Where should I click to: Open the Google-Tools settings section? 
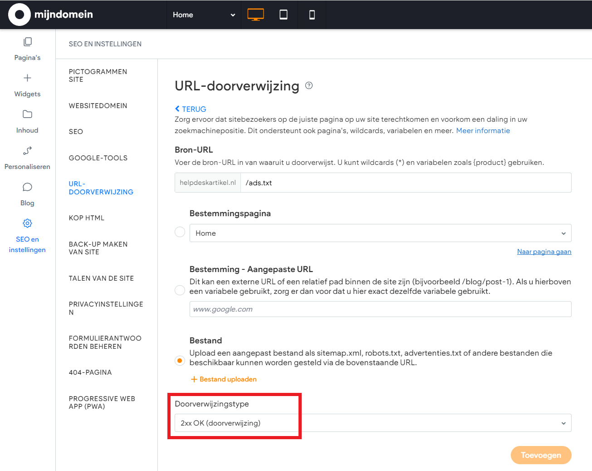point(98,158)
